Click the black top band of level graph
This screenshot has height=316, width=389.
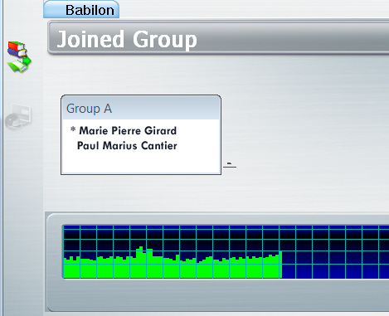226,235
